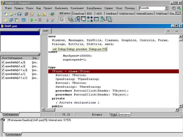This screenshot has width=183, height=137.
Task: Click the Save current desktop icon
Action: [174, 8]
